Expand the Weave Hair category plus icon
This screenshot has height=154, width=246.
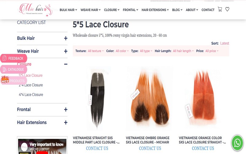coord(66,51)
